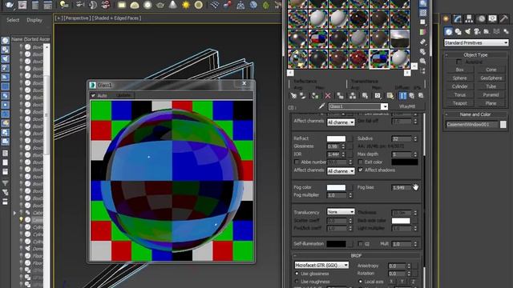This screenshot has height=288, width=513.
Task: Toggle Show Shaded Material in Viewport icon
Action: [x=390, y=96]
